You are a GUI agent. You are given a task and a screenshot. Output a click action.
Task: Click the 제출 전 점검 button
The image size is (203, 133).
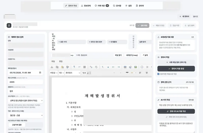pyautogui.click(x=159, y=26)
